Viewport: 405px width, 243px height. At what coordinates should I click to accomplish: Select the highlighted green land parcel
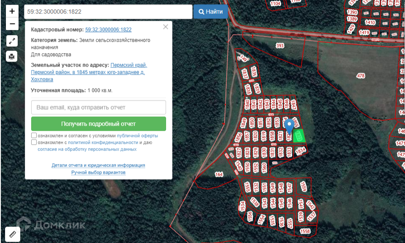pyautogui.click(x=299, y=136)
